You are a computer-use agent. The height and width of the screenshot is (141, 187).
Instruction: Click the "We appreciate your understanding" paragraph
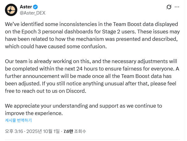coord(83,109)
